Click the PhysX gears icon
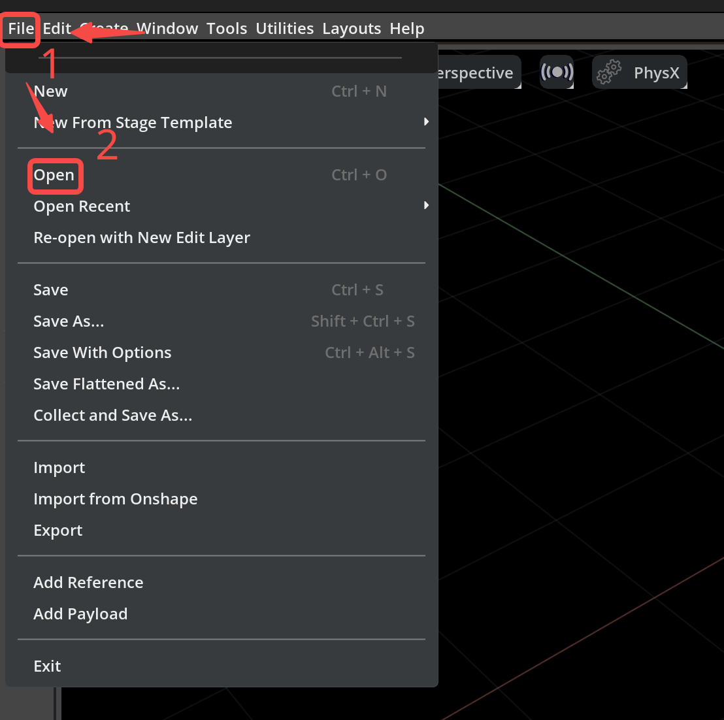724x720 pixels. [609, 72]
